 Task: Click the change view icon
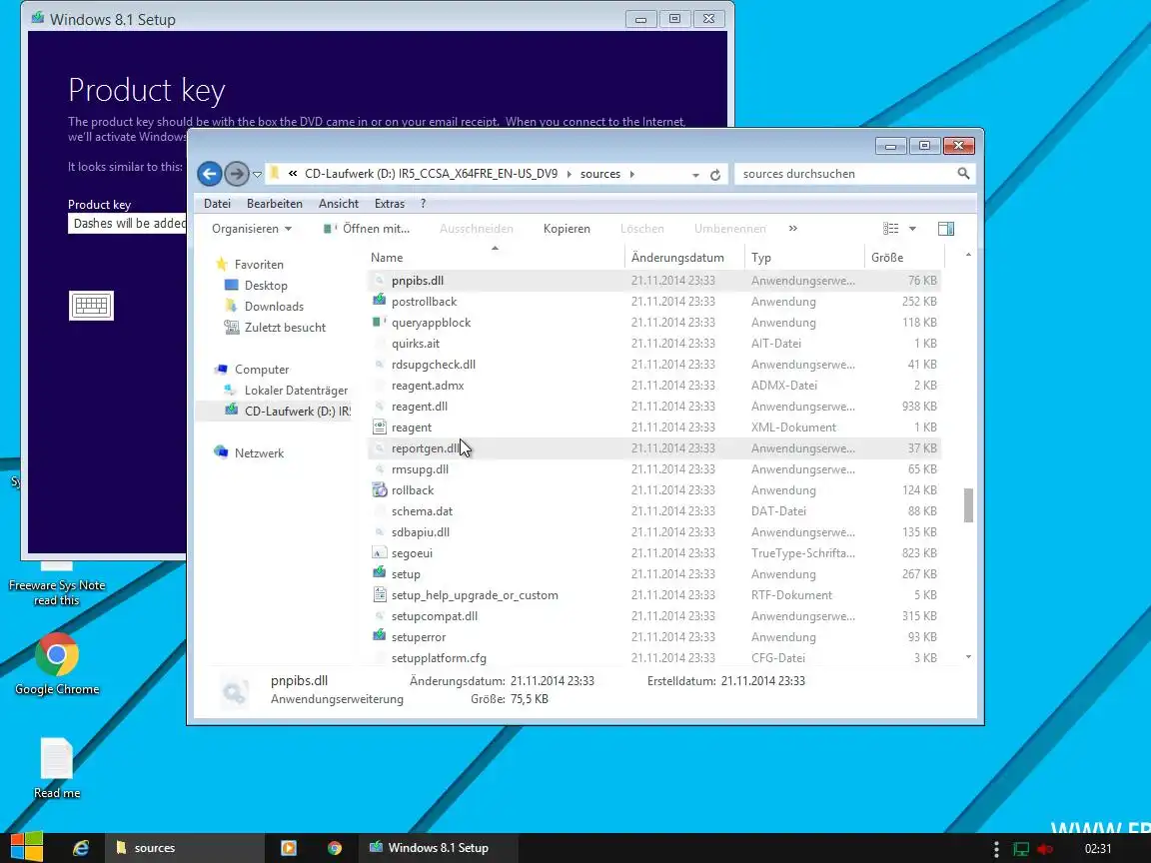(890, 229)
